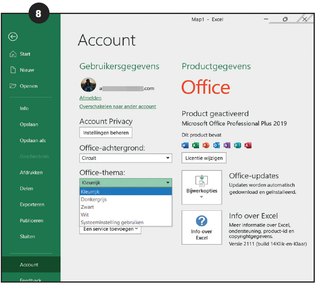Open Publiceren in the sidebar
Screen dimensions: 318x287
tap(31, 221)
